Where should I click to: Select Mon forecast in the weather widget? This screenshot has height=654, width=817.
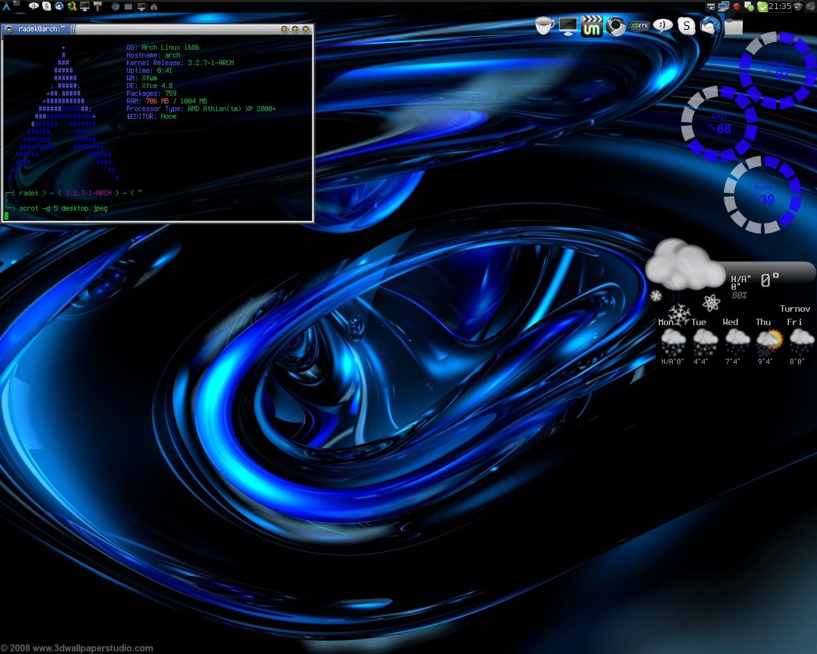673,341
